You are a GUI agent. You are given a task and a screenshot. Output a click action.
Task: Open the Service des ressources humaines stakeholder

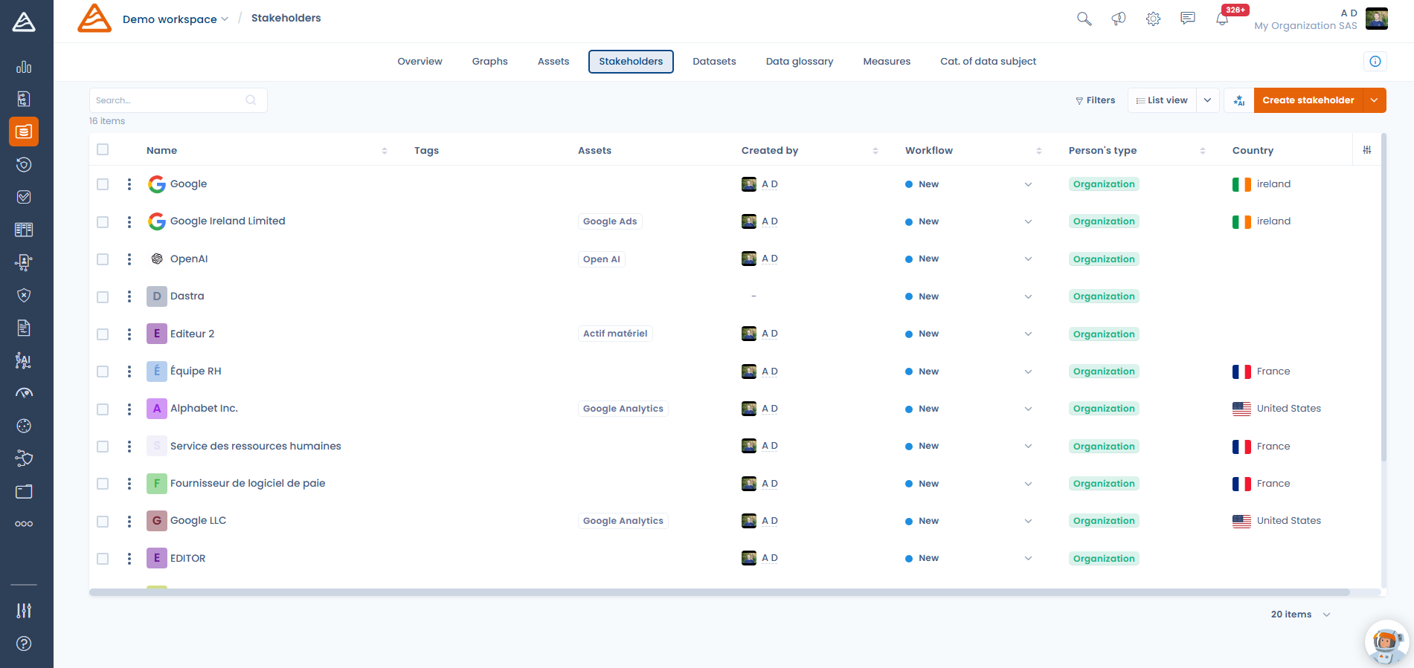tap(255, 446)
